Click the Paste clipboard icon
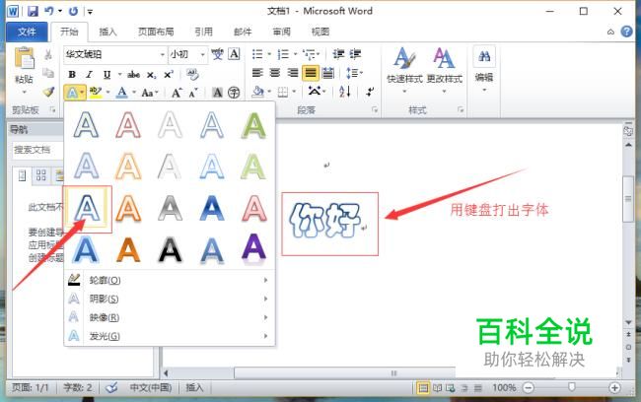The height and width of the screenshot is (402, 641). click(x=24, y=57)
